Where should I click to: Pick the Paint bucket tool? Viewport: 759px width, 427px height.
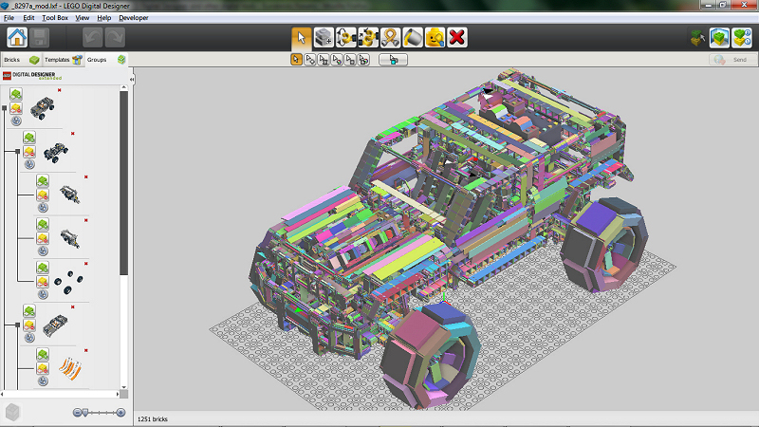point(413,37)
